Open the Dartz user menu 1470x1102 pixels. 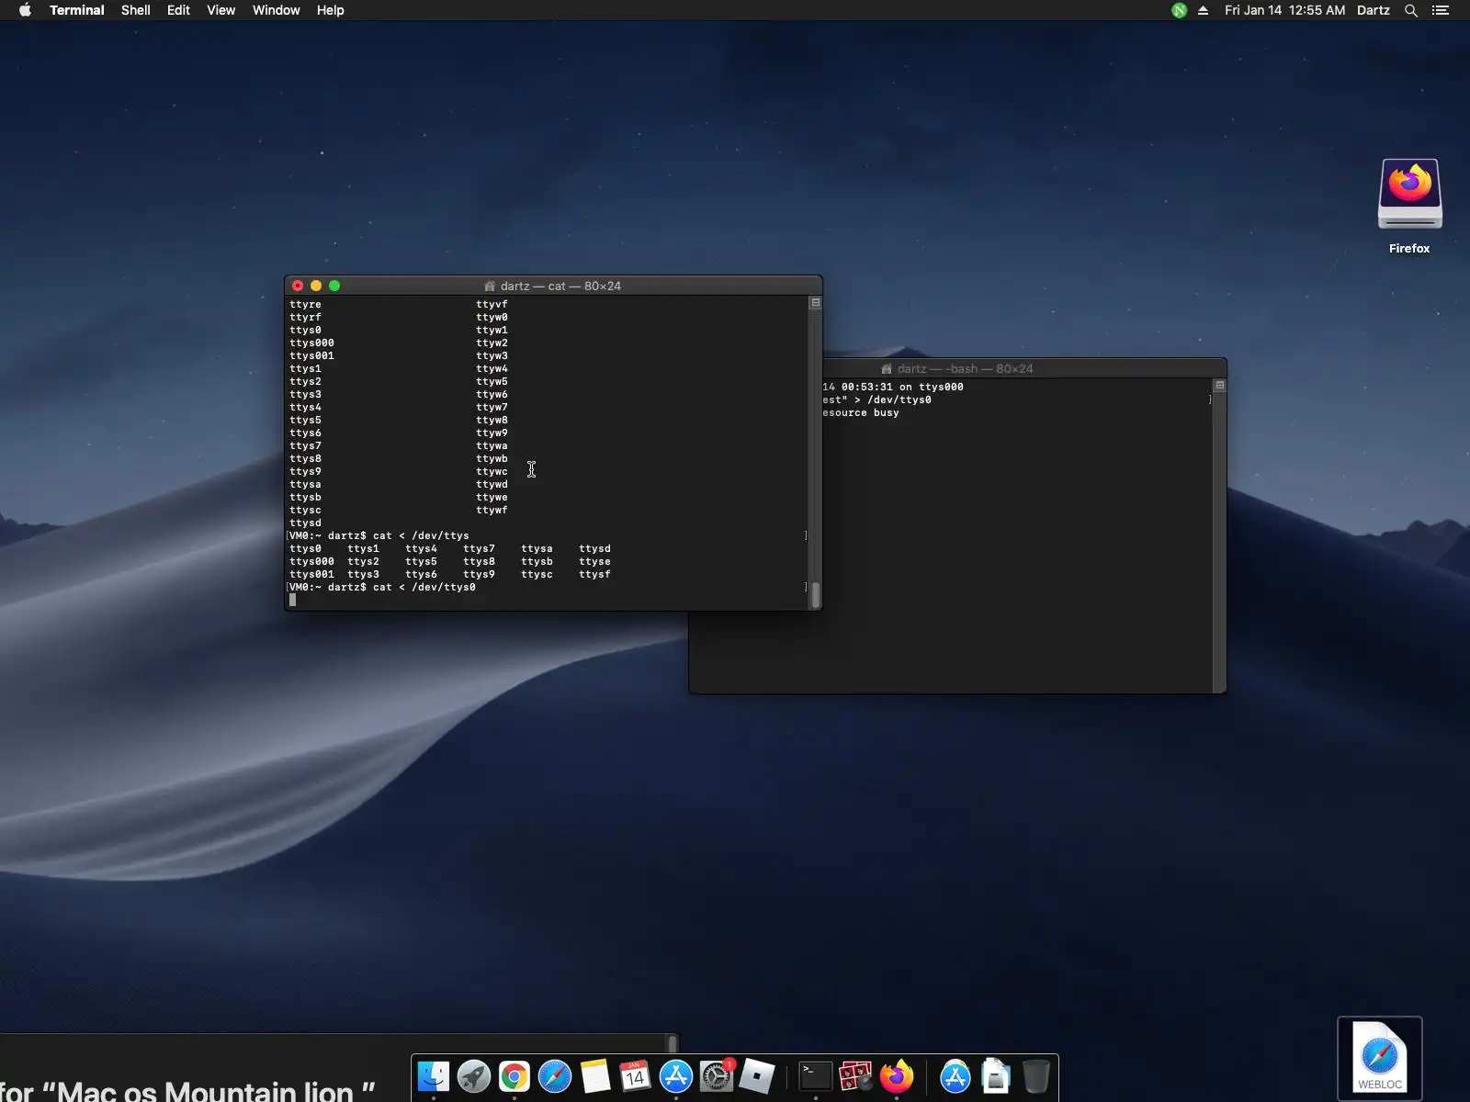click(1374, 10)
